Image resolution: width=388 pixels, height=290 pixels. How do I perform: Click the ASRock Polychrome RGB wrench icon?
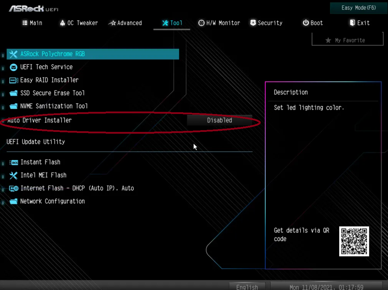[x=13, y=54]
